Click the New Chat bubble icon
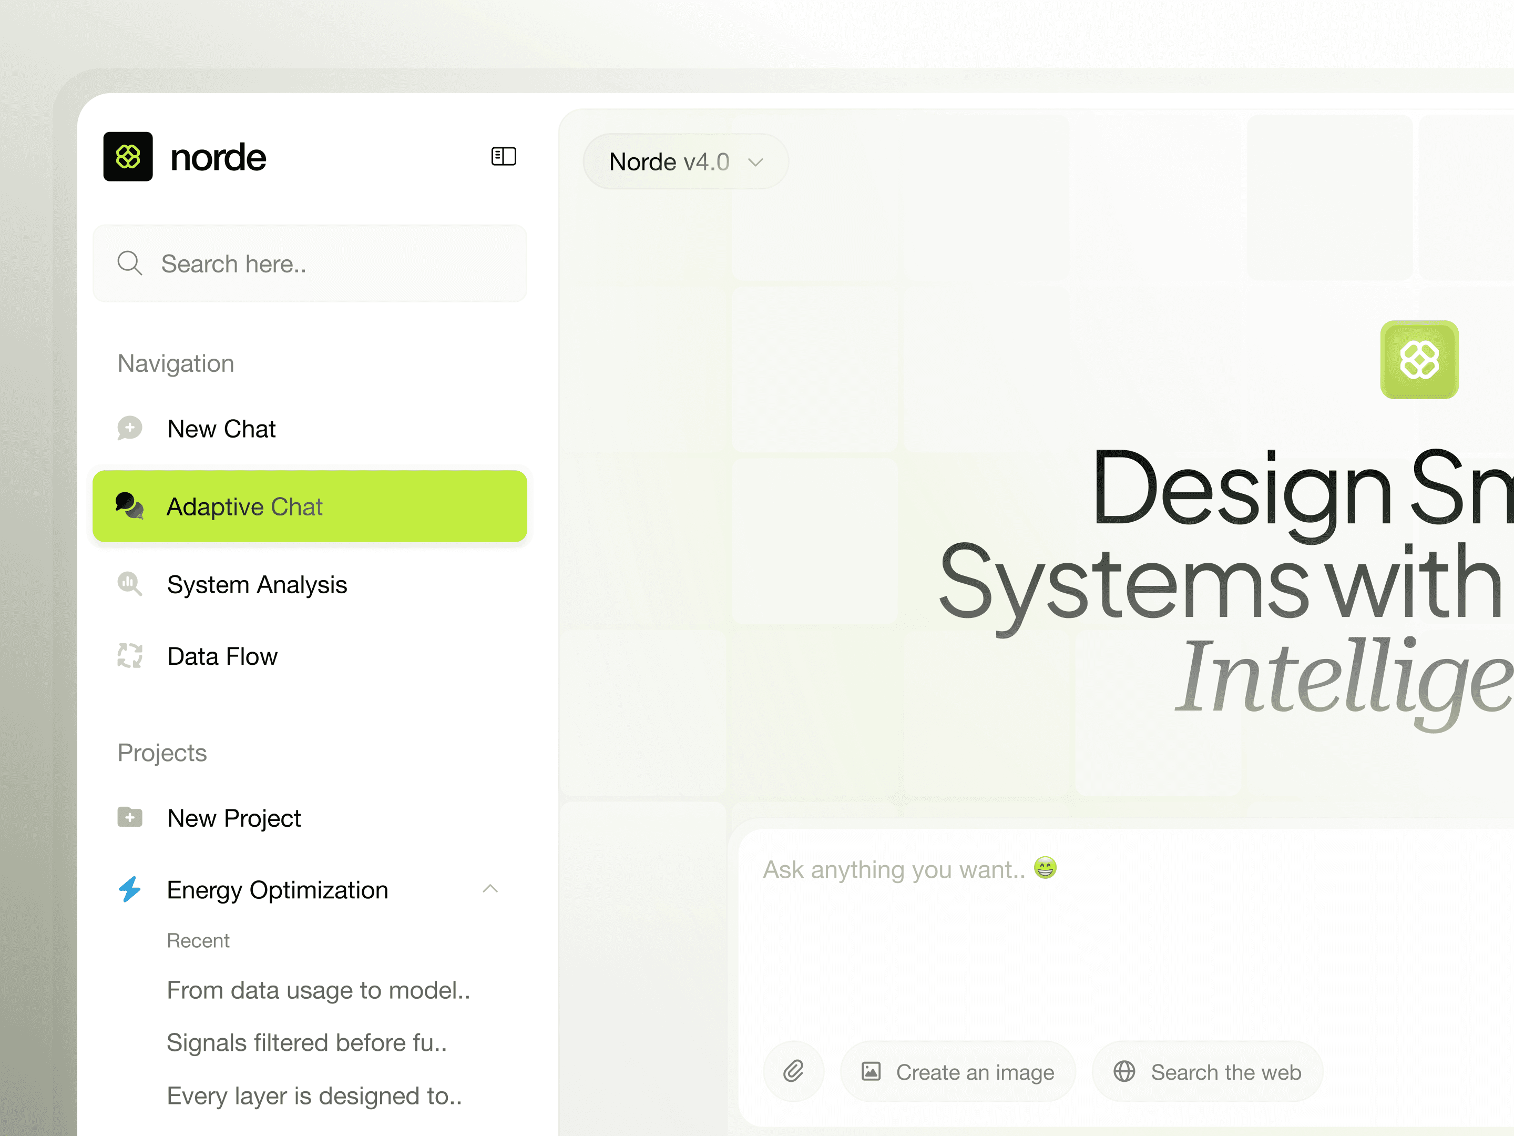This screenshot has height=1136, width=1514. [x=129, y=429]
